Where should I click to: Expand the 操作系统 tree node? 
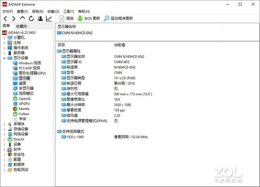click(x=4, y=48)
